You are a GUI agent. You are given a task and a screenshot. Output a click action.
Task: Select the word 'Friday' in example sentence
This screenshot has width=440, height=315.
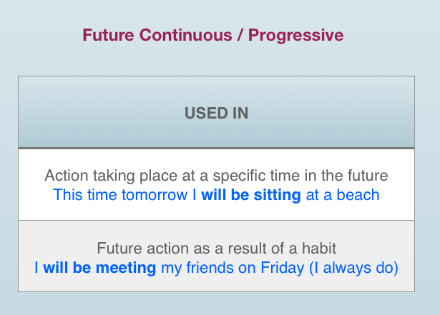tap(283, 268)
